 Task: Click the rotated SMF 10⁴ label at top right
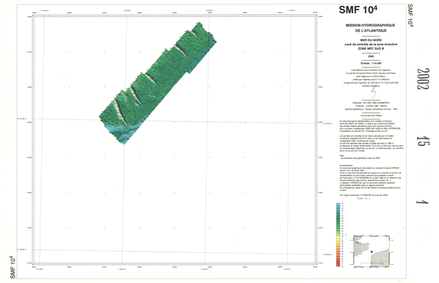[x=410, y=14]
